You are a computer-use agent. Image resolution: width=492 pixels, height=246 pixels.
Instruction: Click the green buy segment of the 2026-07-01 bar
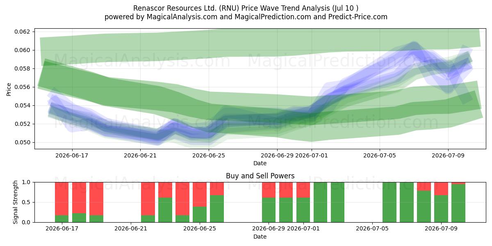click(303, 210)
